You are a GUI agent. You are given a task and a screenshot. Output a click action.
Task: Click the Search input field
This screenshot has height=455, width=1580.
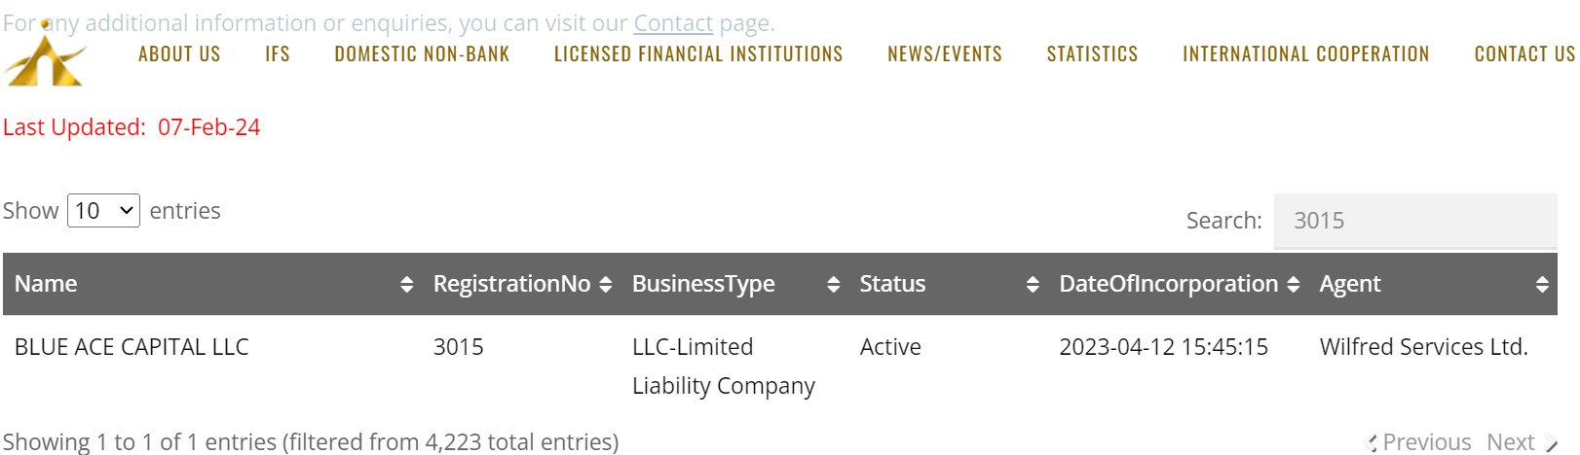1415,221
